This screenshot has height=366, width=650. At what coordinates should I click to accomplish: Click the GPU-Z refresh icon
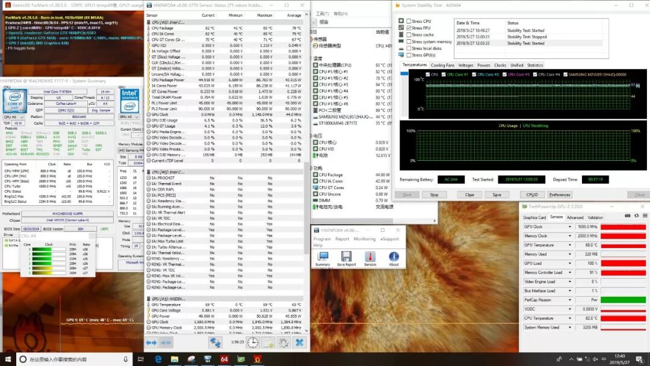[x=636, y=216]
